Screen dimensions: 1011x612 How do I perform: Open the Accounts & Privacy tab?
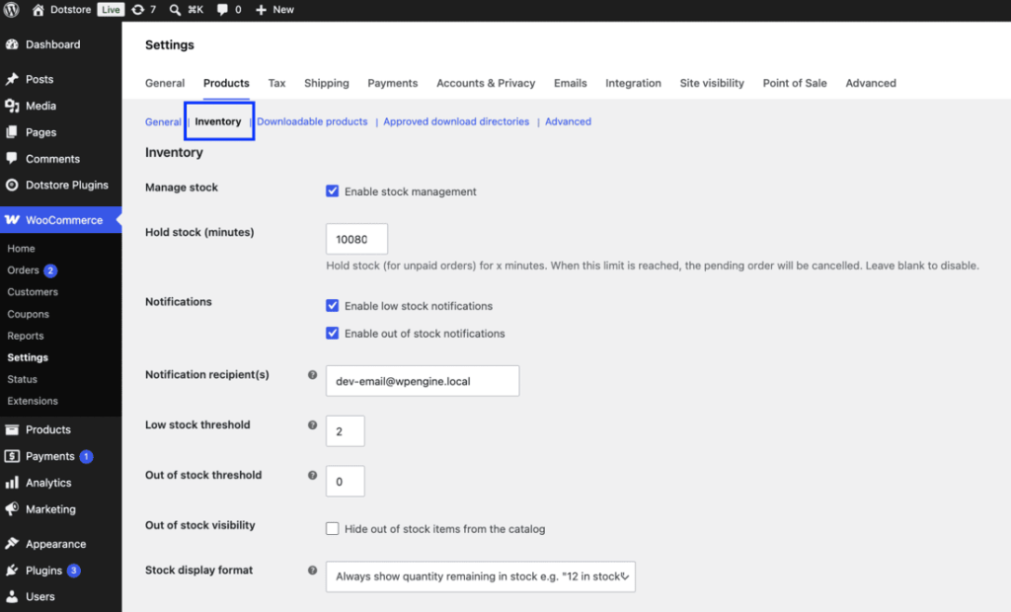[486, 83]
